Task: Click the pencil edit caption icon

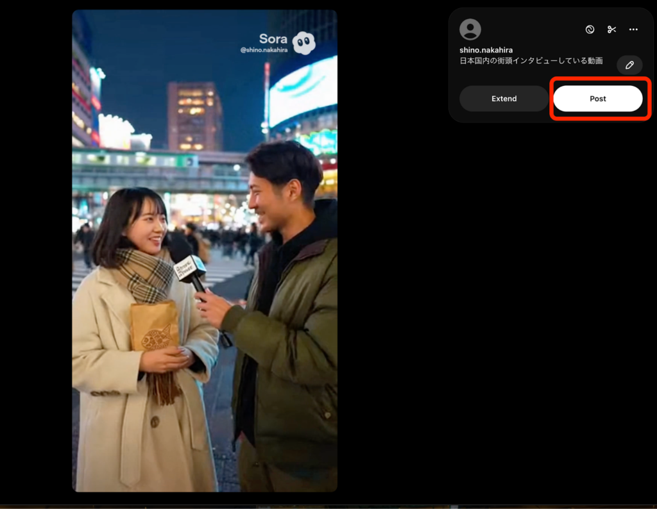Action: [x=629, y=65]
